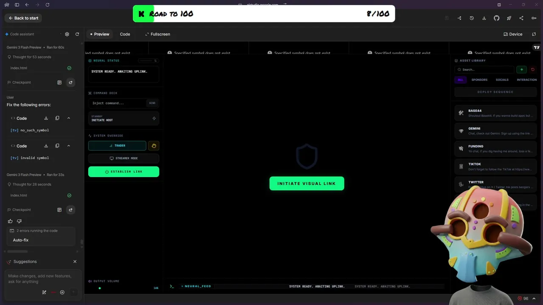Expand the error count 96 chevron
Viewport: 543px width, 305px height.
[534, 299]
